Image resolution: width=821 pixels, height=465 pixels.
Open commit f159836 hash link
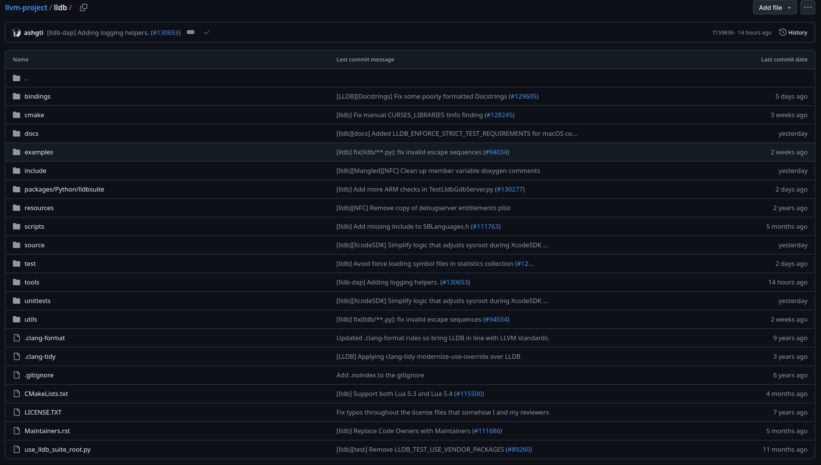coord(723,33)
